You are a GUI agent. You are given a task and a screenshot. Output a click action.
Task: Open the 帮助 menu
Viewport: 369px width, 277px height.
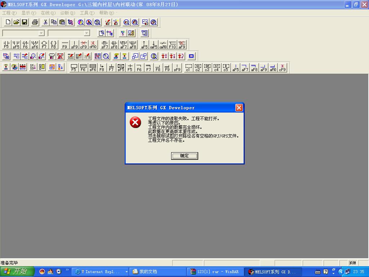pos(106,13)
